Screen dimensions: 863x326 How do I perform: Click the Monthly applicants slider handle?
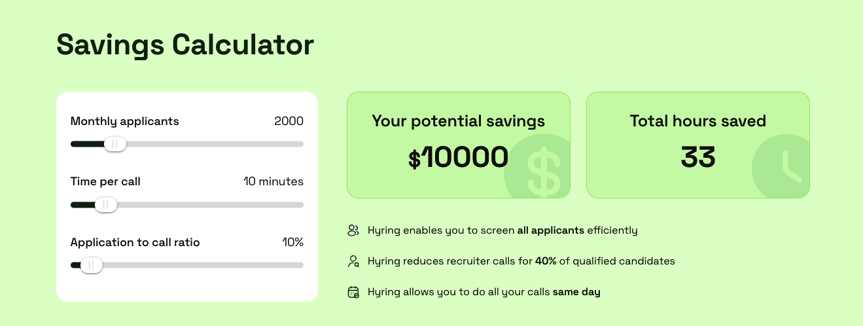(114, 144)
